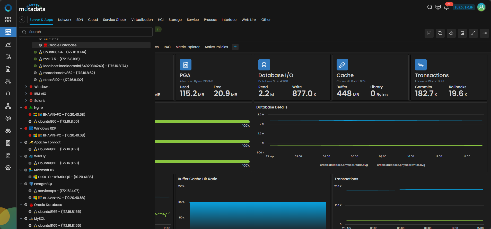Collapse the PostgreSQL tree group
491x229 pixels.
click(x=21, y=184)
